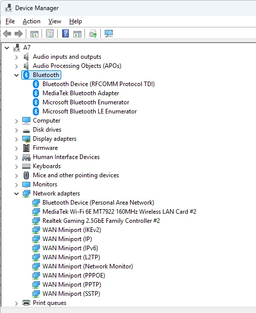Click the Update device driver toolbar icon

[x=93, y=33]
